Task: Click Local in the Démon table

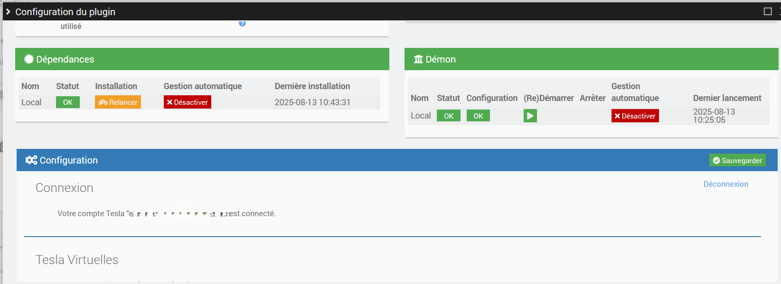Action: pos(421,116)
